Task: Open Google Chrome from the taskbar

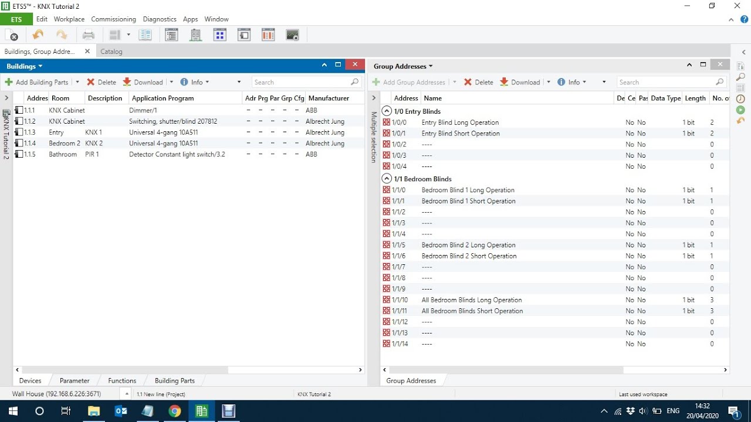Action: (x=175, y=411)
